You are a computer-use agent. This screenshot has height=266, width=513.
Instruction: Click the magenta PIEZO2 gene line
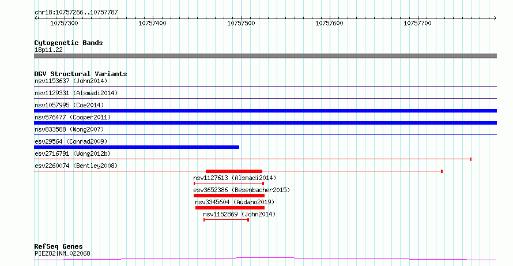(x=265, y=259)
